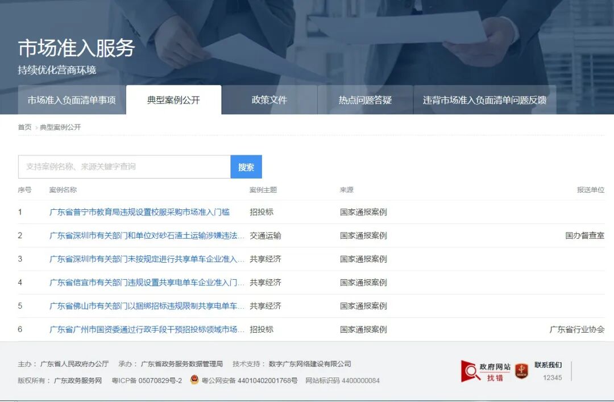This screenshot has height=402, width=614.
Task: Click the 搜索 search button
Action: [246, 166]
